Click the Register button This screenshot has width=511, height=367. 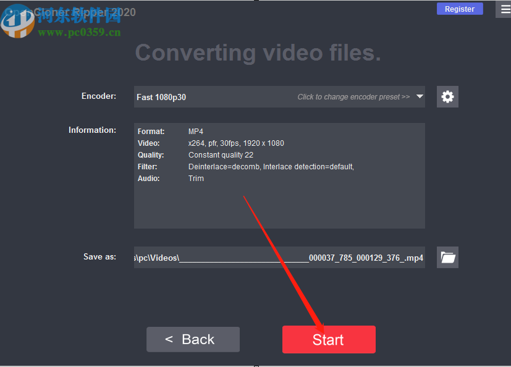pos(460,9)
